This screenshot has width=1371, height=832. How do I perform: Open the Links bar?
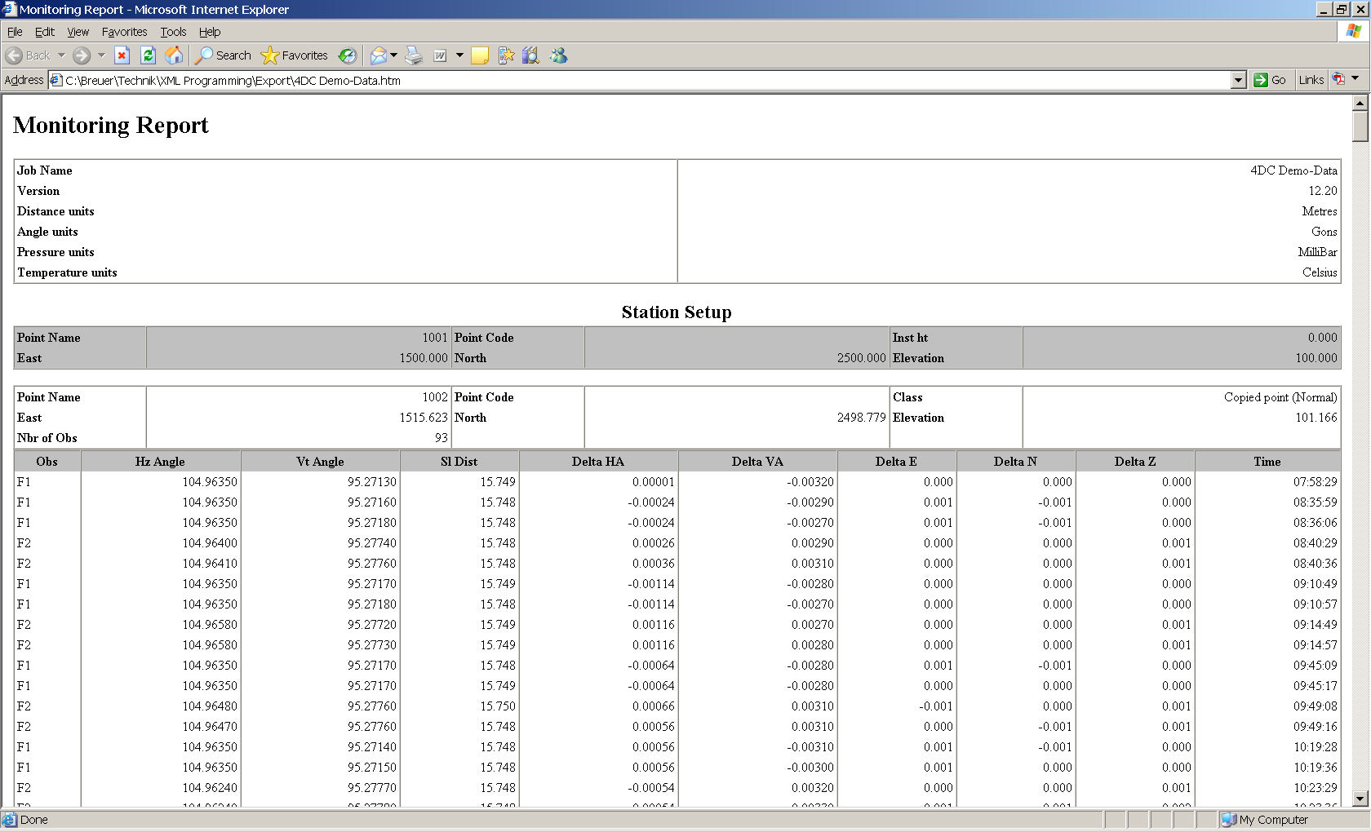click(x=1311, y=80)
